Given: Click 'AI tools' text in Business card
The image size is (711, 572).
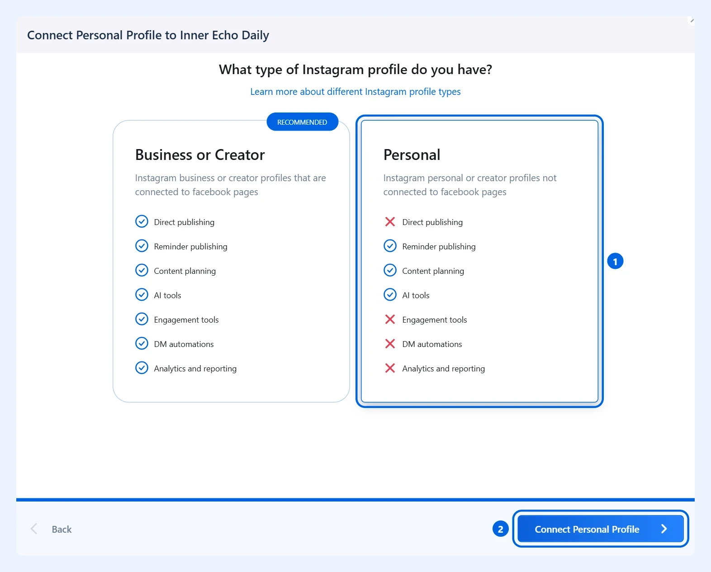Looking at the screenshot, I should [x=167, y=295].
